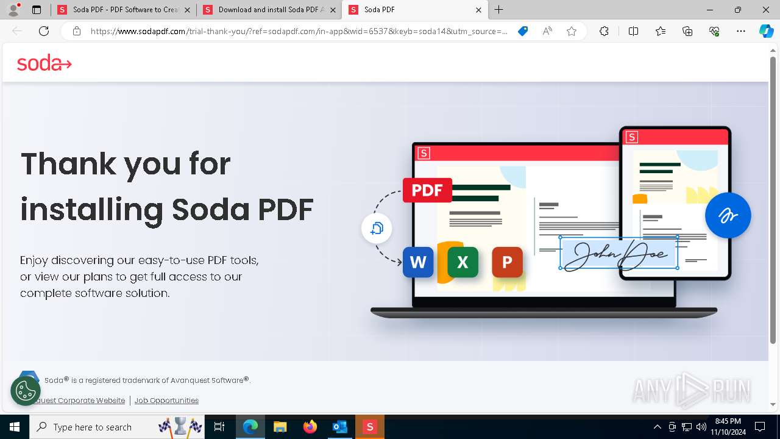The height and width of the screenshot is (439, 780).
Task: Open the Job Opportunities link
Action: click(166, 401)
